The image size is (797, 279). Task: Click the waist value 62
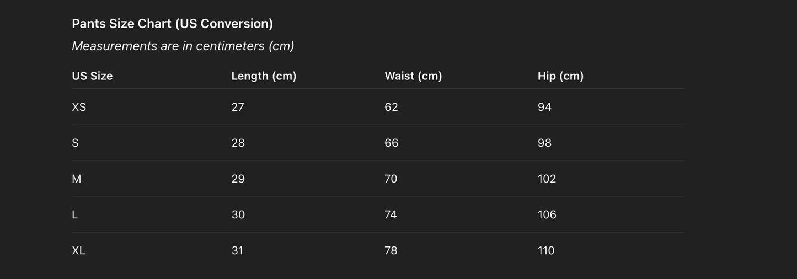[391, 107]
